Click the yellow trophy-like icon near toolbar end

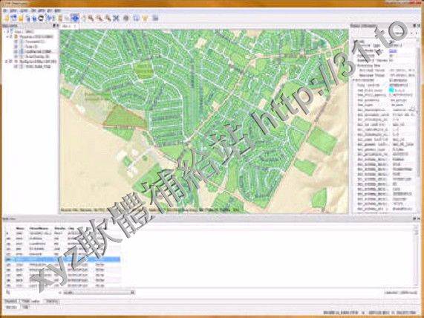point(145,18)
